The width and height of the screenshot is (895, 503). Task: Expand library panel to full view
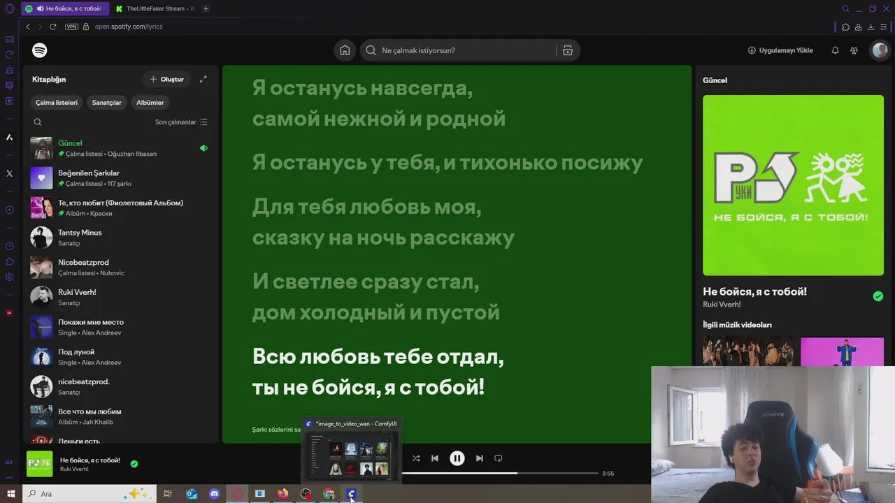203,79
